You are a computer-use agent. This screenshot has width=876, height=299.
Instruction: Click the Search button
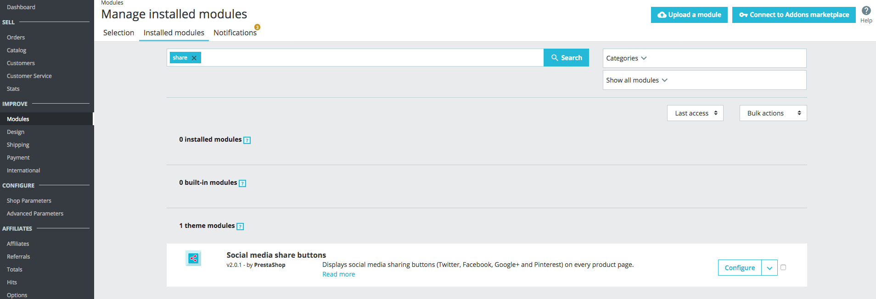pos(566,58)
